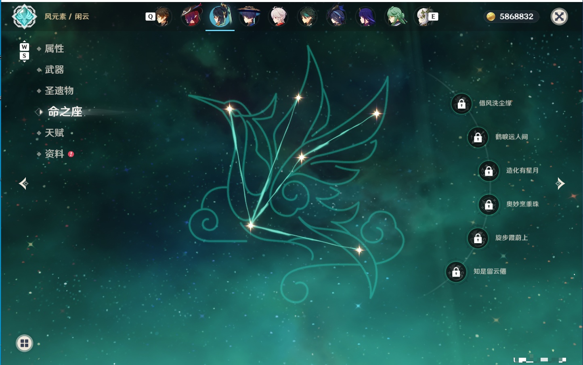The width and height of the screenshot is (583, 365).
Task: Select the red-hat character portrait
Action: [191, 16]
